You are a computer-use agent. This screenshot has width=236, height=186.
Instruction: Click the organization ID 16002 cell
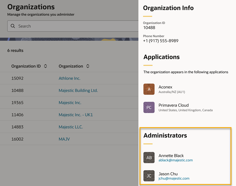[17, 139]
